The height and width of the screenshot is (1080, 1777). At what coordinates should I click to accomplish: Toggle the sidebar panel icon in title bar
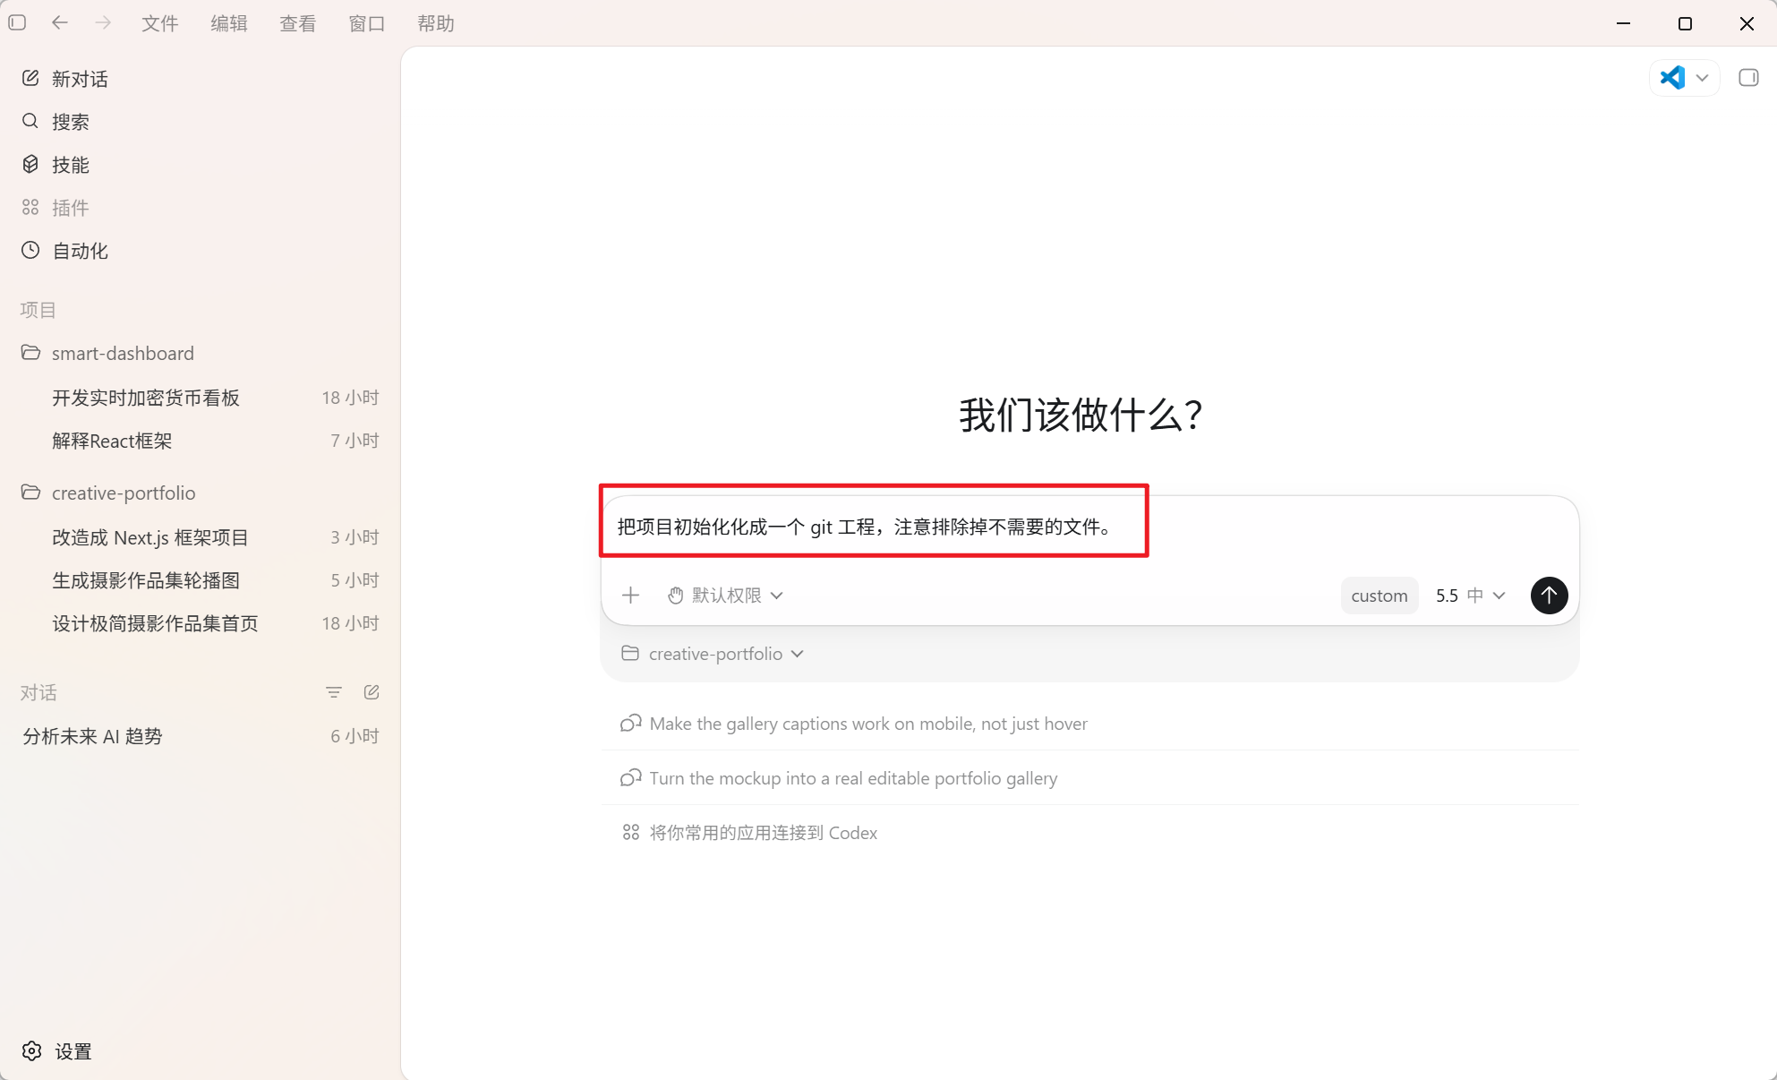pos(17,22)
